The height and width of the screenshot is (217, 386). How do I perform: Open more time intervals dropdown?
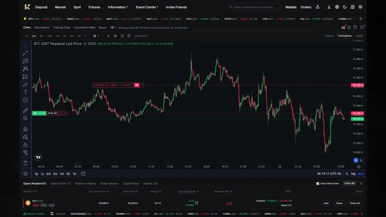(85, 36)
